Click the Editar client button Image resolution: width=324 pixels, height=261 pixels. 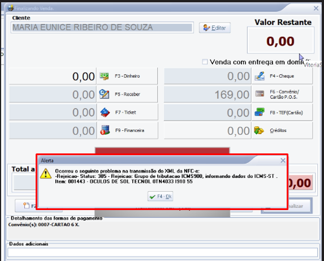215,28
